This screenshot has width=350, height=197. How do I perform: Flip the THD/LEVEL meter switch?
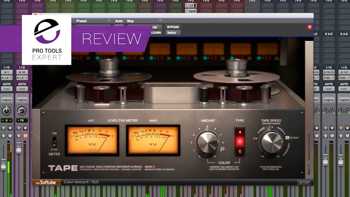pyautogui.click(x=54, y=142)
